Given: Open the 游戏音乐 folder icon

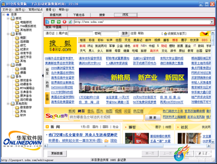Looking at the screenshot, I should [17, 80].
